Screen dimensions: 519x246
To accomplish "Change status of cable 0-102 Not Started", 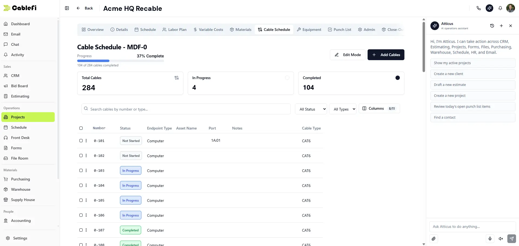I will 131,156.
